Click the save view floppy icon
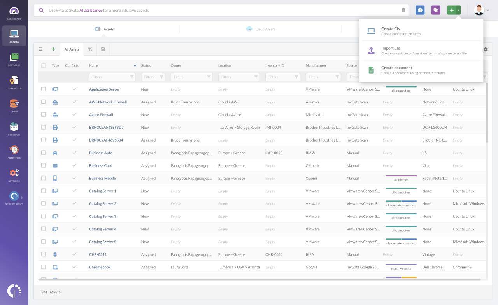This screenshot has width=498, height=305. [x=103, y=49]
